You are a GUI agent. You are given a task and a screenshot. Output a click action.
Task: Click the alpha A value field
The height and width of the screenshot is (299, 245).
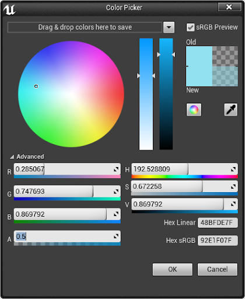tap(67, 237)
